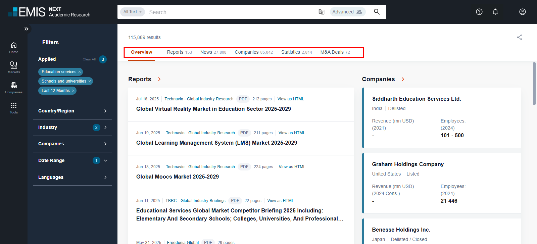Click the Clear All filters link
537x244 pixels.
click(89, 59)
